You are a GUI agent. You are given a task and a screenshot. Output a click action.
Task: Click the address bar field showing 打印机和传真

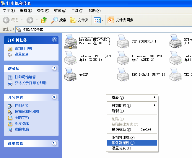104,30
